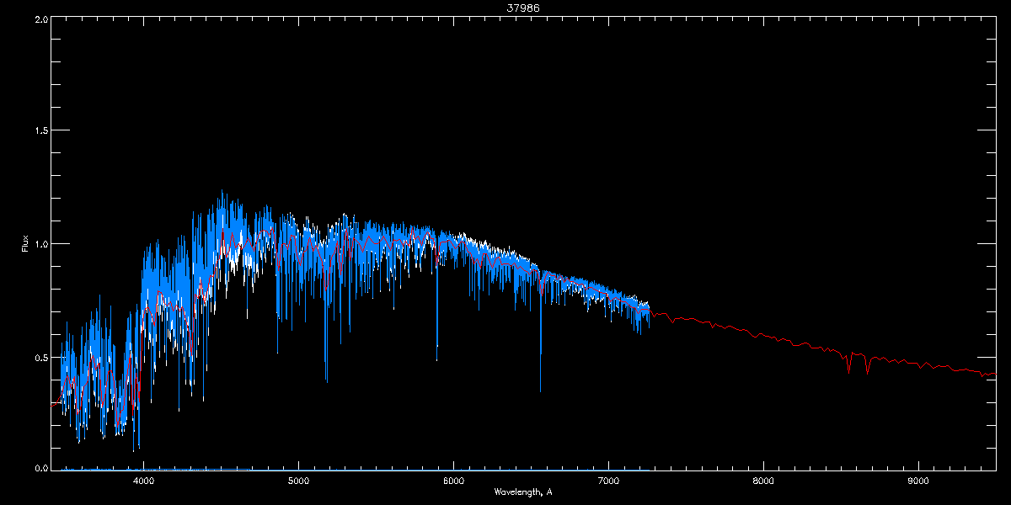
Task: Click the 2.0 flux tick label
Action: [x=40, y=19]
